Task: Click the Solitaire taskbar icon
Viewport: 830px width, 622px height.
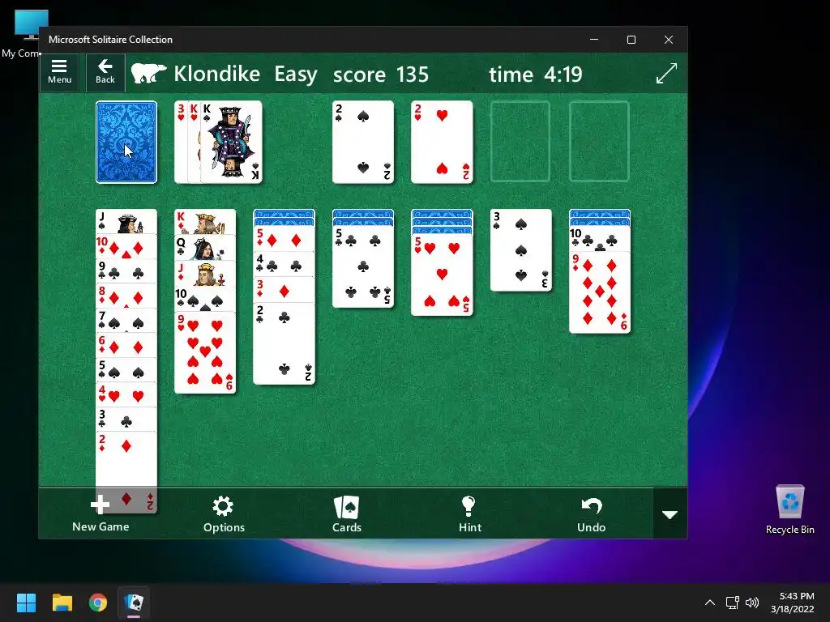Action: click(134, 603)
